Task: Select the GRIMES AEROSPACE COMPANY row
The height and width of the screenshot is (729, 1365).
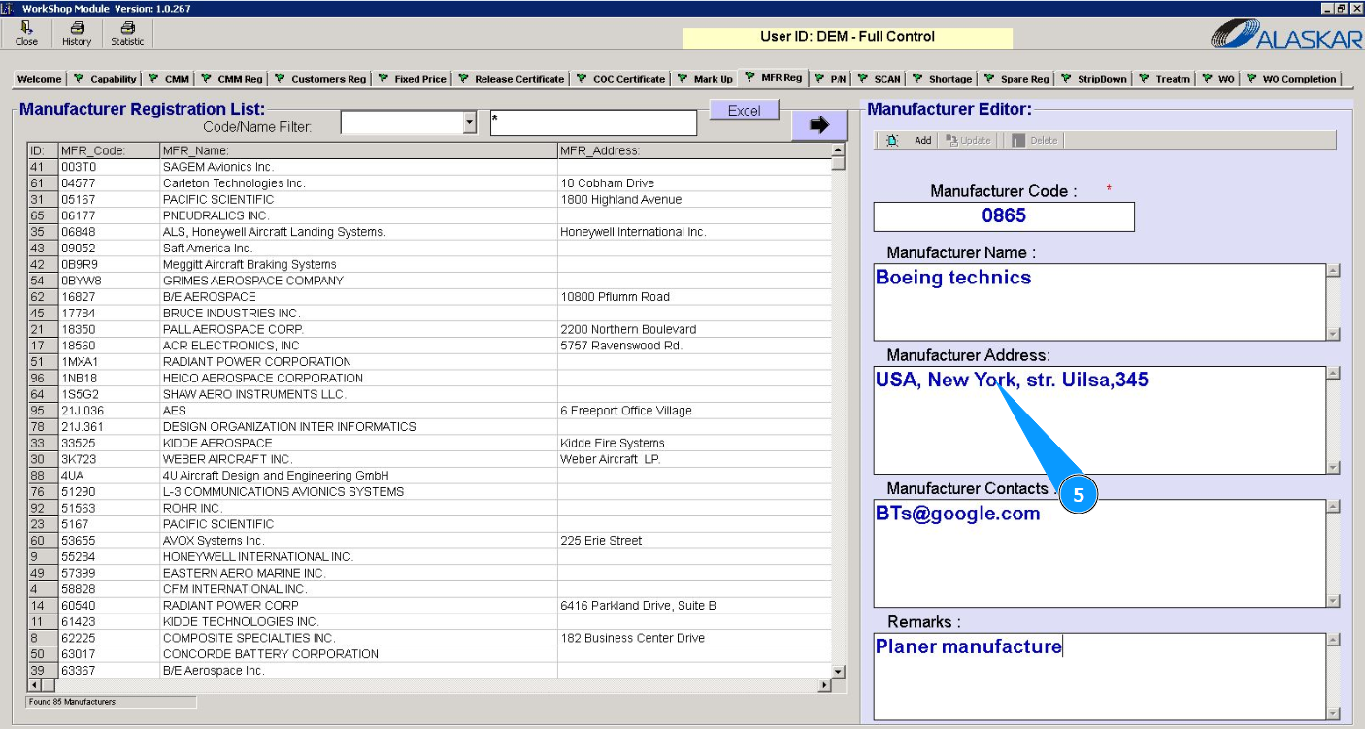Action: point(429,281)
